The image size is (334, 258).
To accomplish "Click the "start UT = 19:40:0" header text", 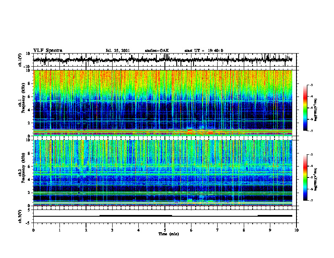I will [204, 51].
